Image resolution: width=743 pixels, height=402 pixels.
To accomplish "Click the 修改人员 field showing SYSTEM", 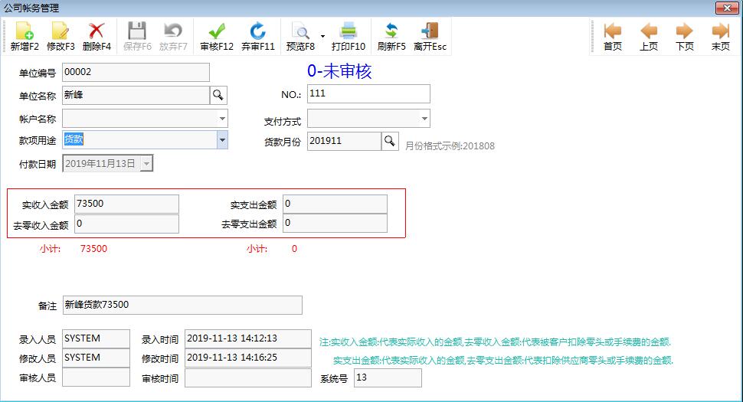I will 96,358.
